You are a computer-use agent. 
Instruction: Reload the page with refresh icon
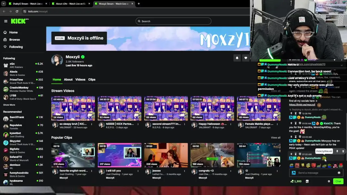pos(17,11)
